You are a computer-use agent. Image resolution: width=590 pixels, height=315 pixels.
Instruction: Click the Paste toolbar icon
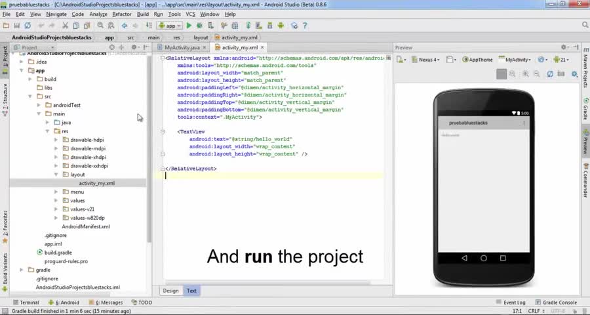point(87,26)
